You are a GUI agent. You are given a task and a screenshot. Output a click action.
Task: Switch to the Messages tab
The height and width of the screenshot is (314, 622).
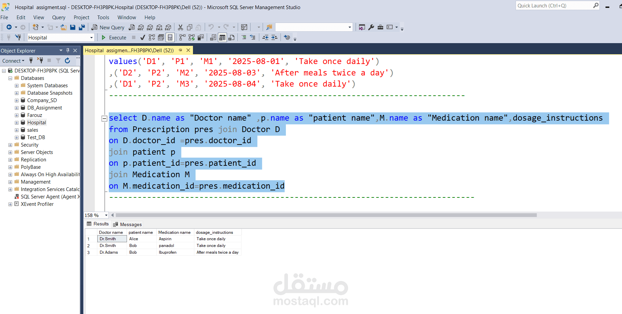(x=127, y=224)
